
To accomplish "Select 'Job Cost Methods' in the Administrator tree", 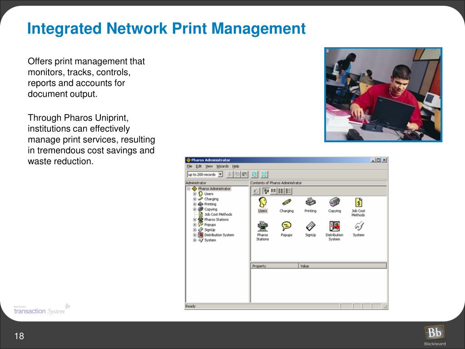I will click(218, 214).
